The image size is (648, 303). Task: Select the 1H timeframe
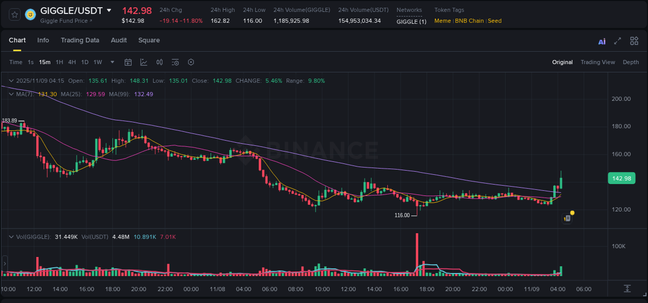click(59, 62)
